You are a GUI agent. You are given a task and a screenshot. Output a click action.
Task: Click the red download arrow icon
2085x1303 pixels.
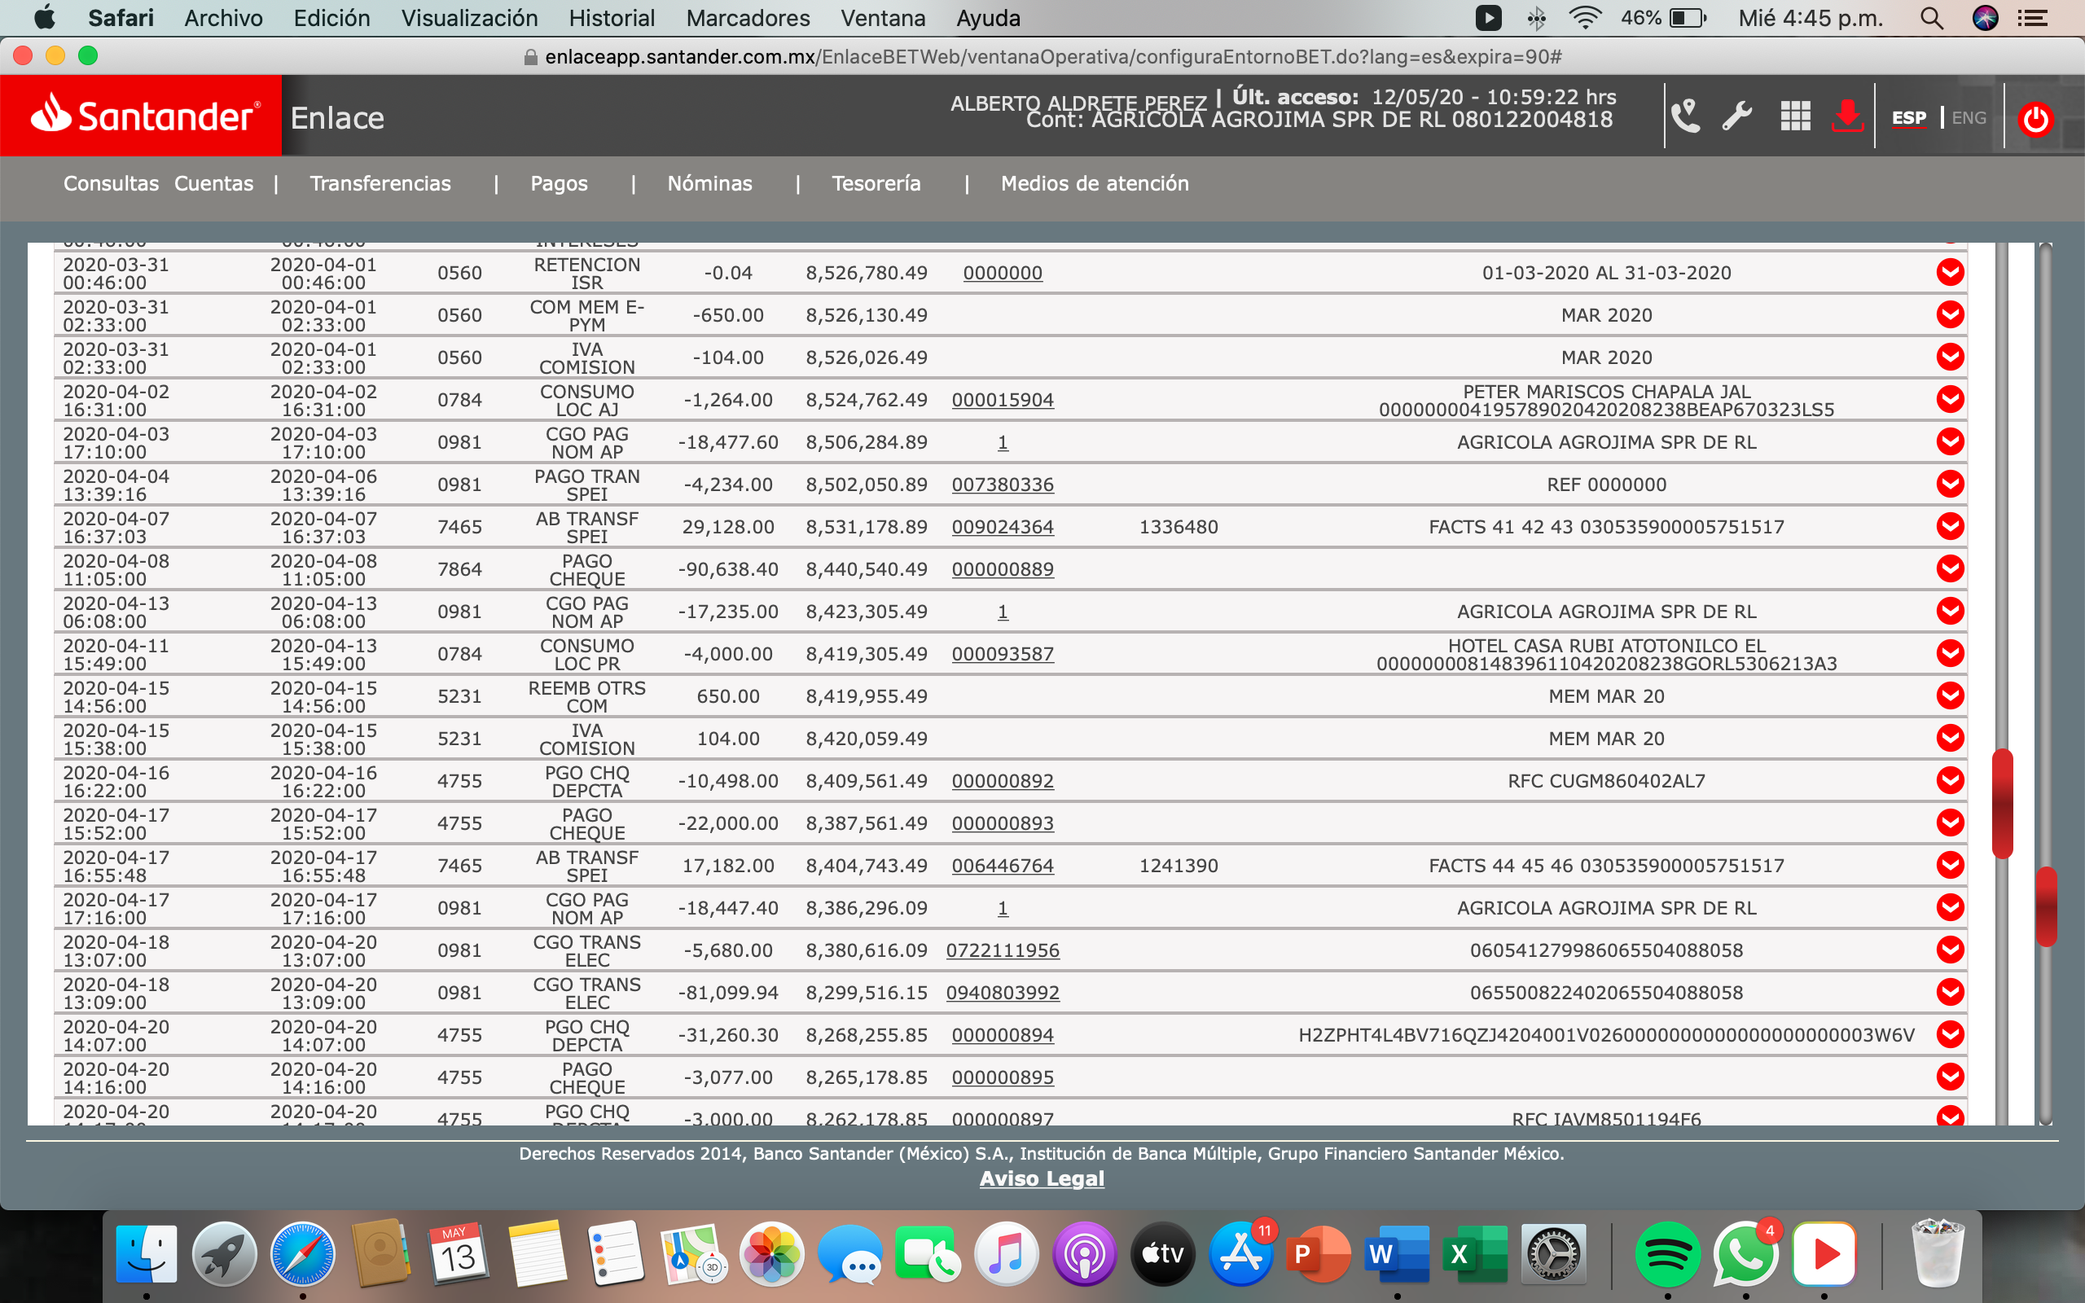coord(1846,116)
